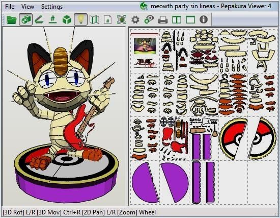
Task: Click the left Pokeball half pattern piece
Action: click(x=233, y=138)
